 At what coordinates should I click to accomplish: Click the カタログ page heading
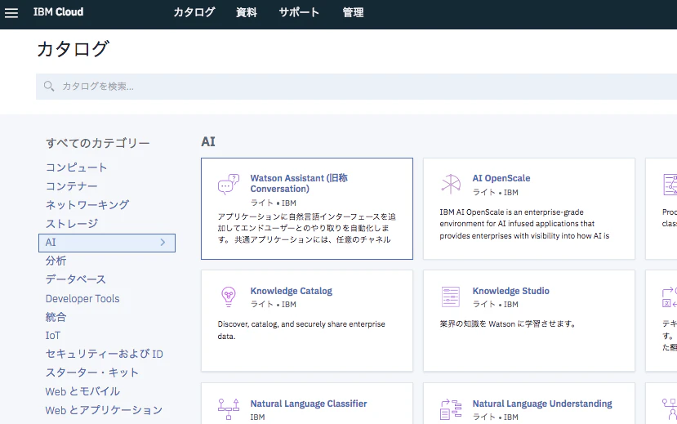pyautogui.click(x=73, y=49)
